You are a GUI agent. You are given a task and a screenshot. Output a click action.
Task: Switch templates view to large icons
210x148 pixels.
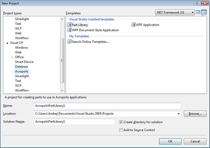click(198, 12)
